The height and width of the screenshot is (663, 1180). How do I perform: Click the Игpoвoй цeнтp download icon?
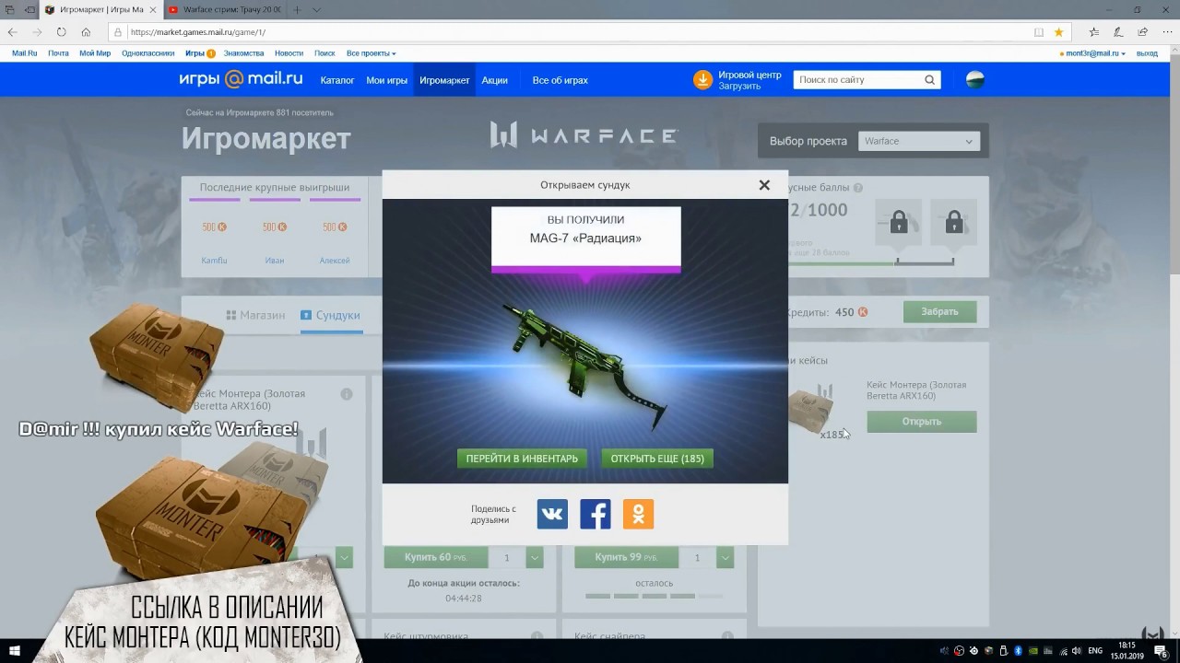coord(702,80)
